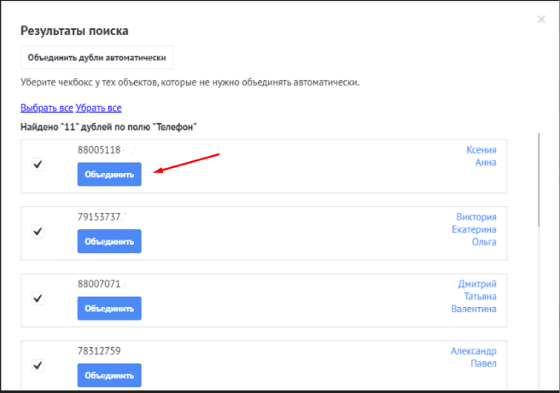Viewport: 560px width, 393px height.
Task: Toggle the checkbox for phone 79153737
Action: tap(38, 231)
